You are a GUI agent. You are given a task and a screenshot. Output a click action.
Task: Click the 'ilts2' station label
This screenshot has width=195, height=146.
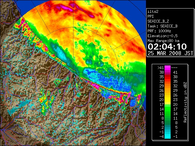(x=153, y=12)
